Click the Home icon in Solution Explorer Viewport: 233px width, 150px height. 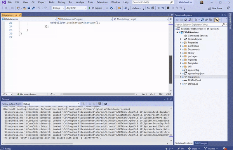pyautogui.click(x=186, y=20)
